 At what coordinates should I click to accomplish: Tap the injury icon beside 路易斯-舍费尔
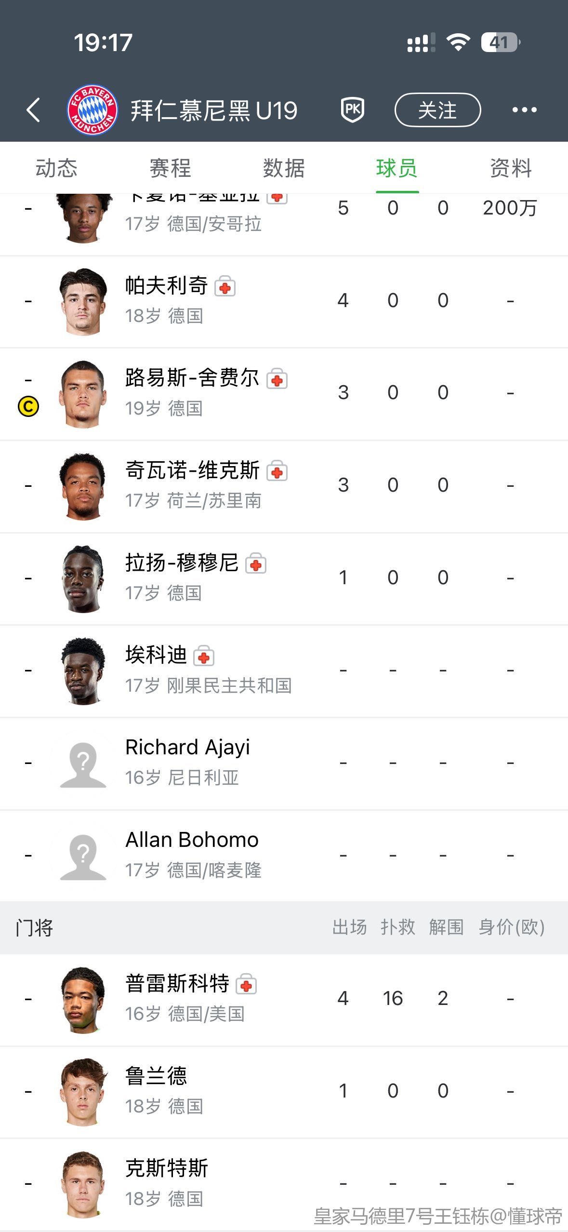coord(277,380)
